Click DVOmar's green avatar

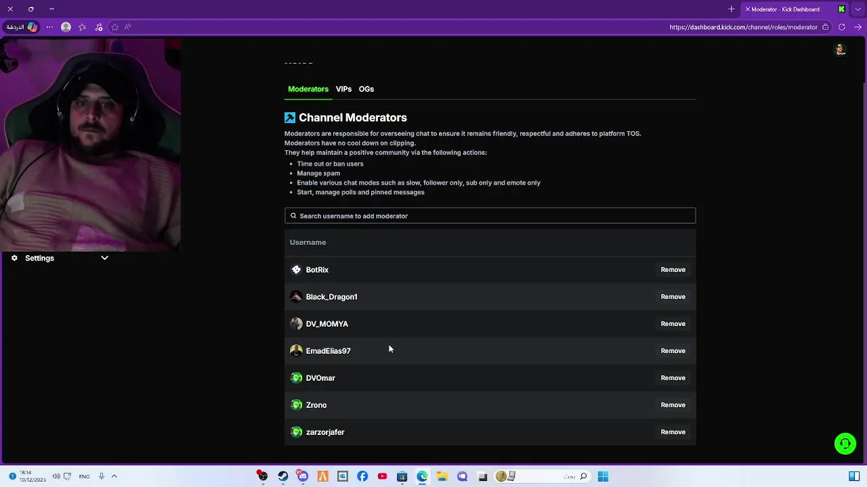point(296,378)
